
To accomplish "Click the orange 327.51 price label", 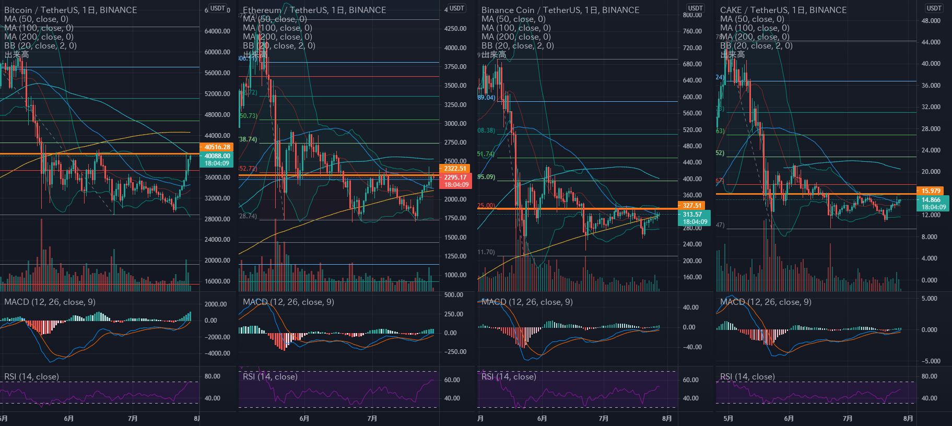I will (x=692, y=206).
